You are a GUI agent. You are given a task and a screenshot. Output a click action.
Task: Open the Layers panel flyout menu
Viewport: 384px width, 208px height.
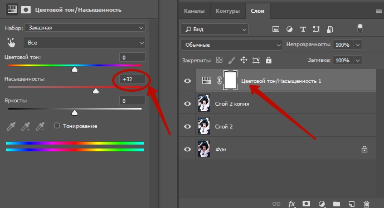378,11
